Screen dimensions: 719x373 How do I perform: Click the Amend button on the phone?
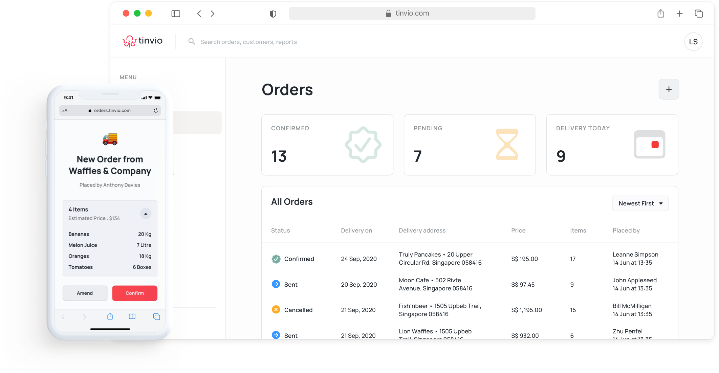85,293
